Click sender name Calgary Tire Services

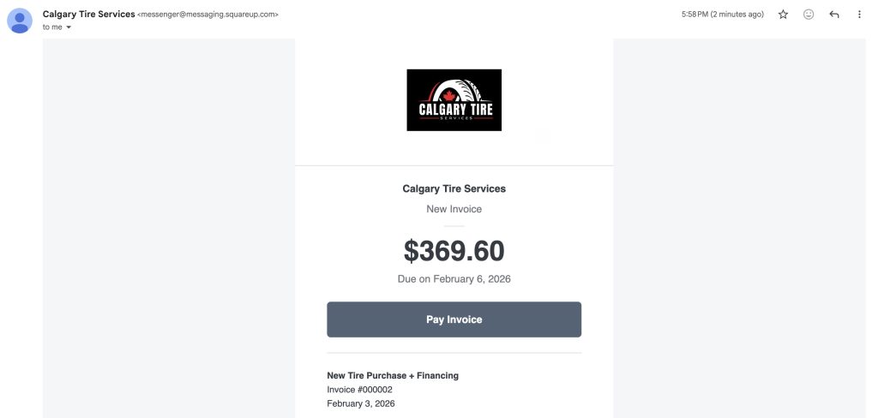coord(88,15)
